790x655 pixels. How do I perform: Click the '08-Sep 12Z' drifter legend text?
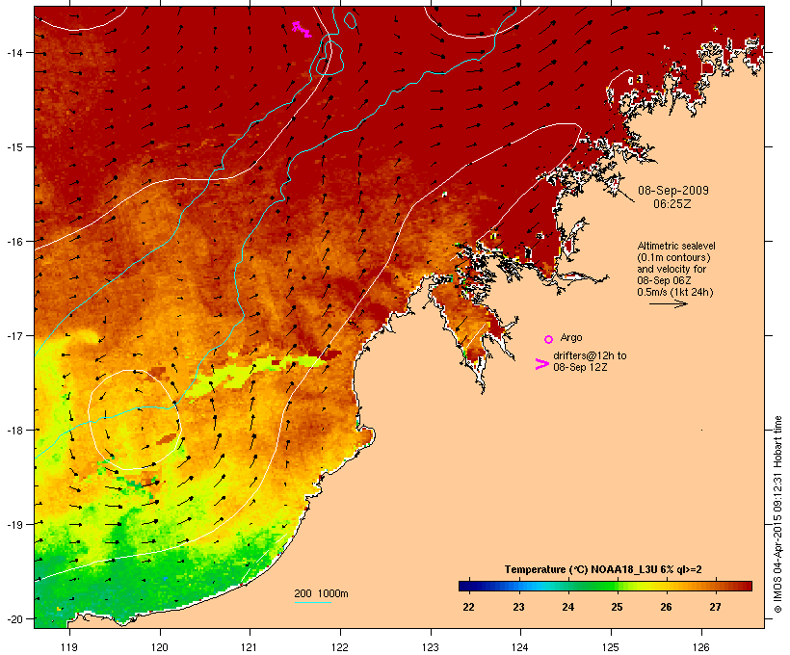580,367
